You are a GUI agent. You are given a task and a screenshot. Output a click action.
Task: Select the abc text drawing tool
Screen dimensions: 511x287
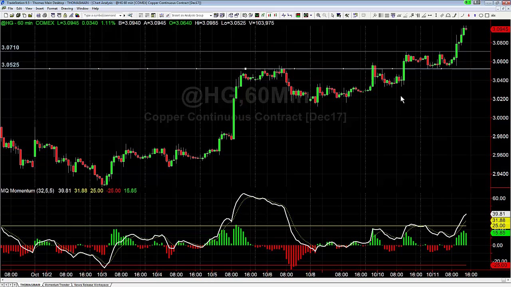click(493, 15)
